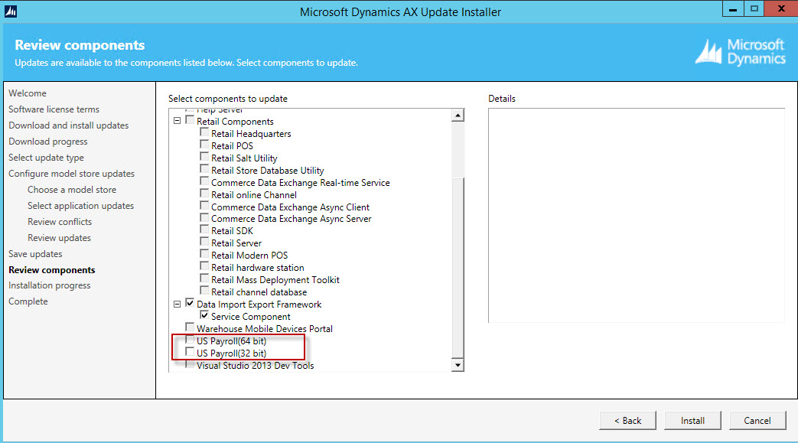Open the Review conflicts step in sidebar
The width and height of the screenshot is (798, 443).
click(x=60, y=222)
